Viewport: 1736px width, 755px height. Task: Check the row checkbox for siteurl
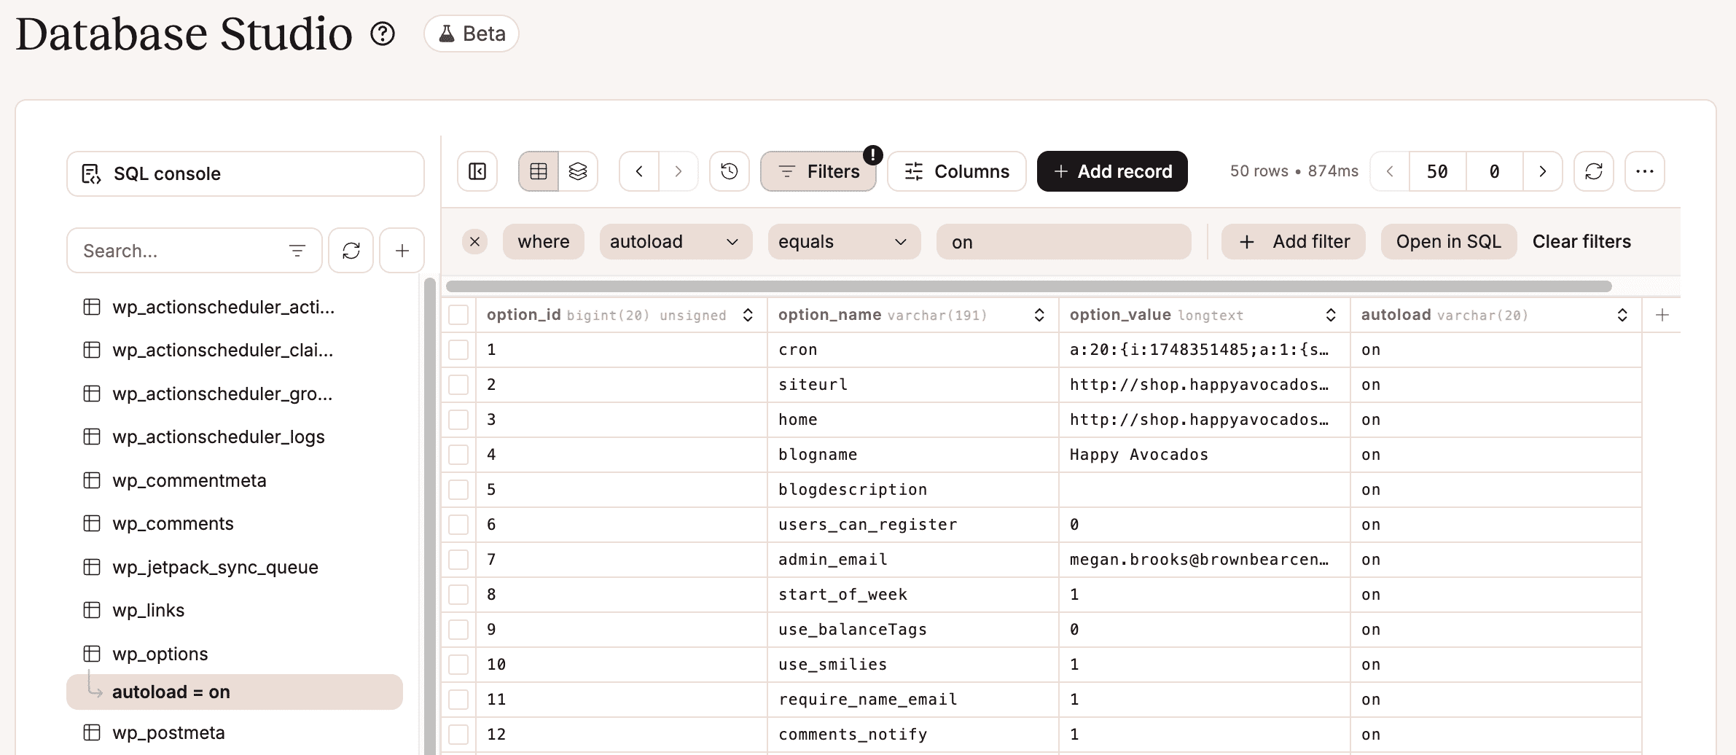click(458, 385)
